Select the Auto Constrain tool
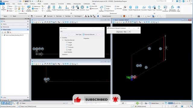193x108 pixels. pos(49,9)
